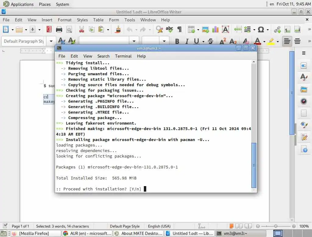Click the Insert Text Box icon
The width and height of the screenshot is (312, 237).
pyautogui.click(x=225, y=30)
